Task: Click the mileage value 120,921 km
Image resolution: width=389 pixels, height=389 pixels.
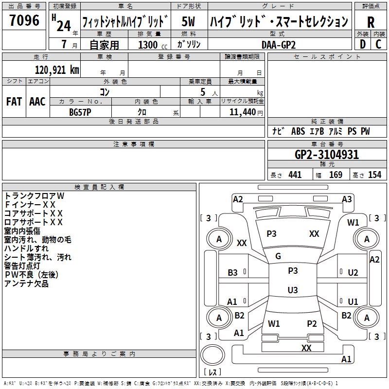Action: tap(57, 70)
